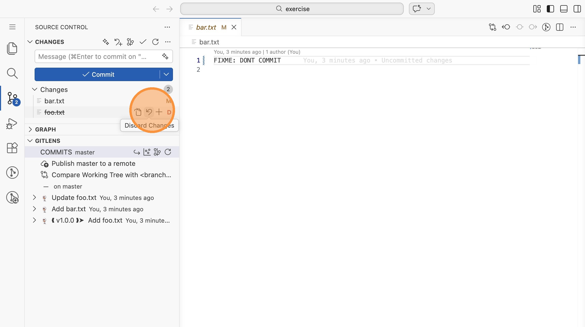Toggle the bottom panel visibility
585x327 pixels.
(564, 9)
